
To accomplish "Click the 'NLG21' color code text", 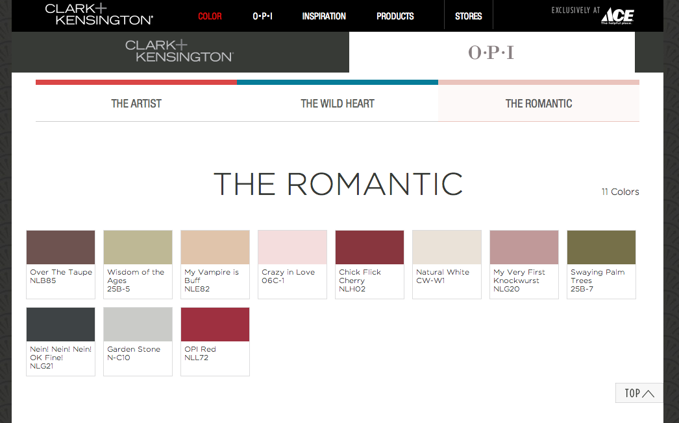I will tap(42, 366).
